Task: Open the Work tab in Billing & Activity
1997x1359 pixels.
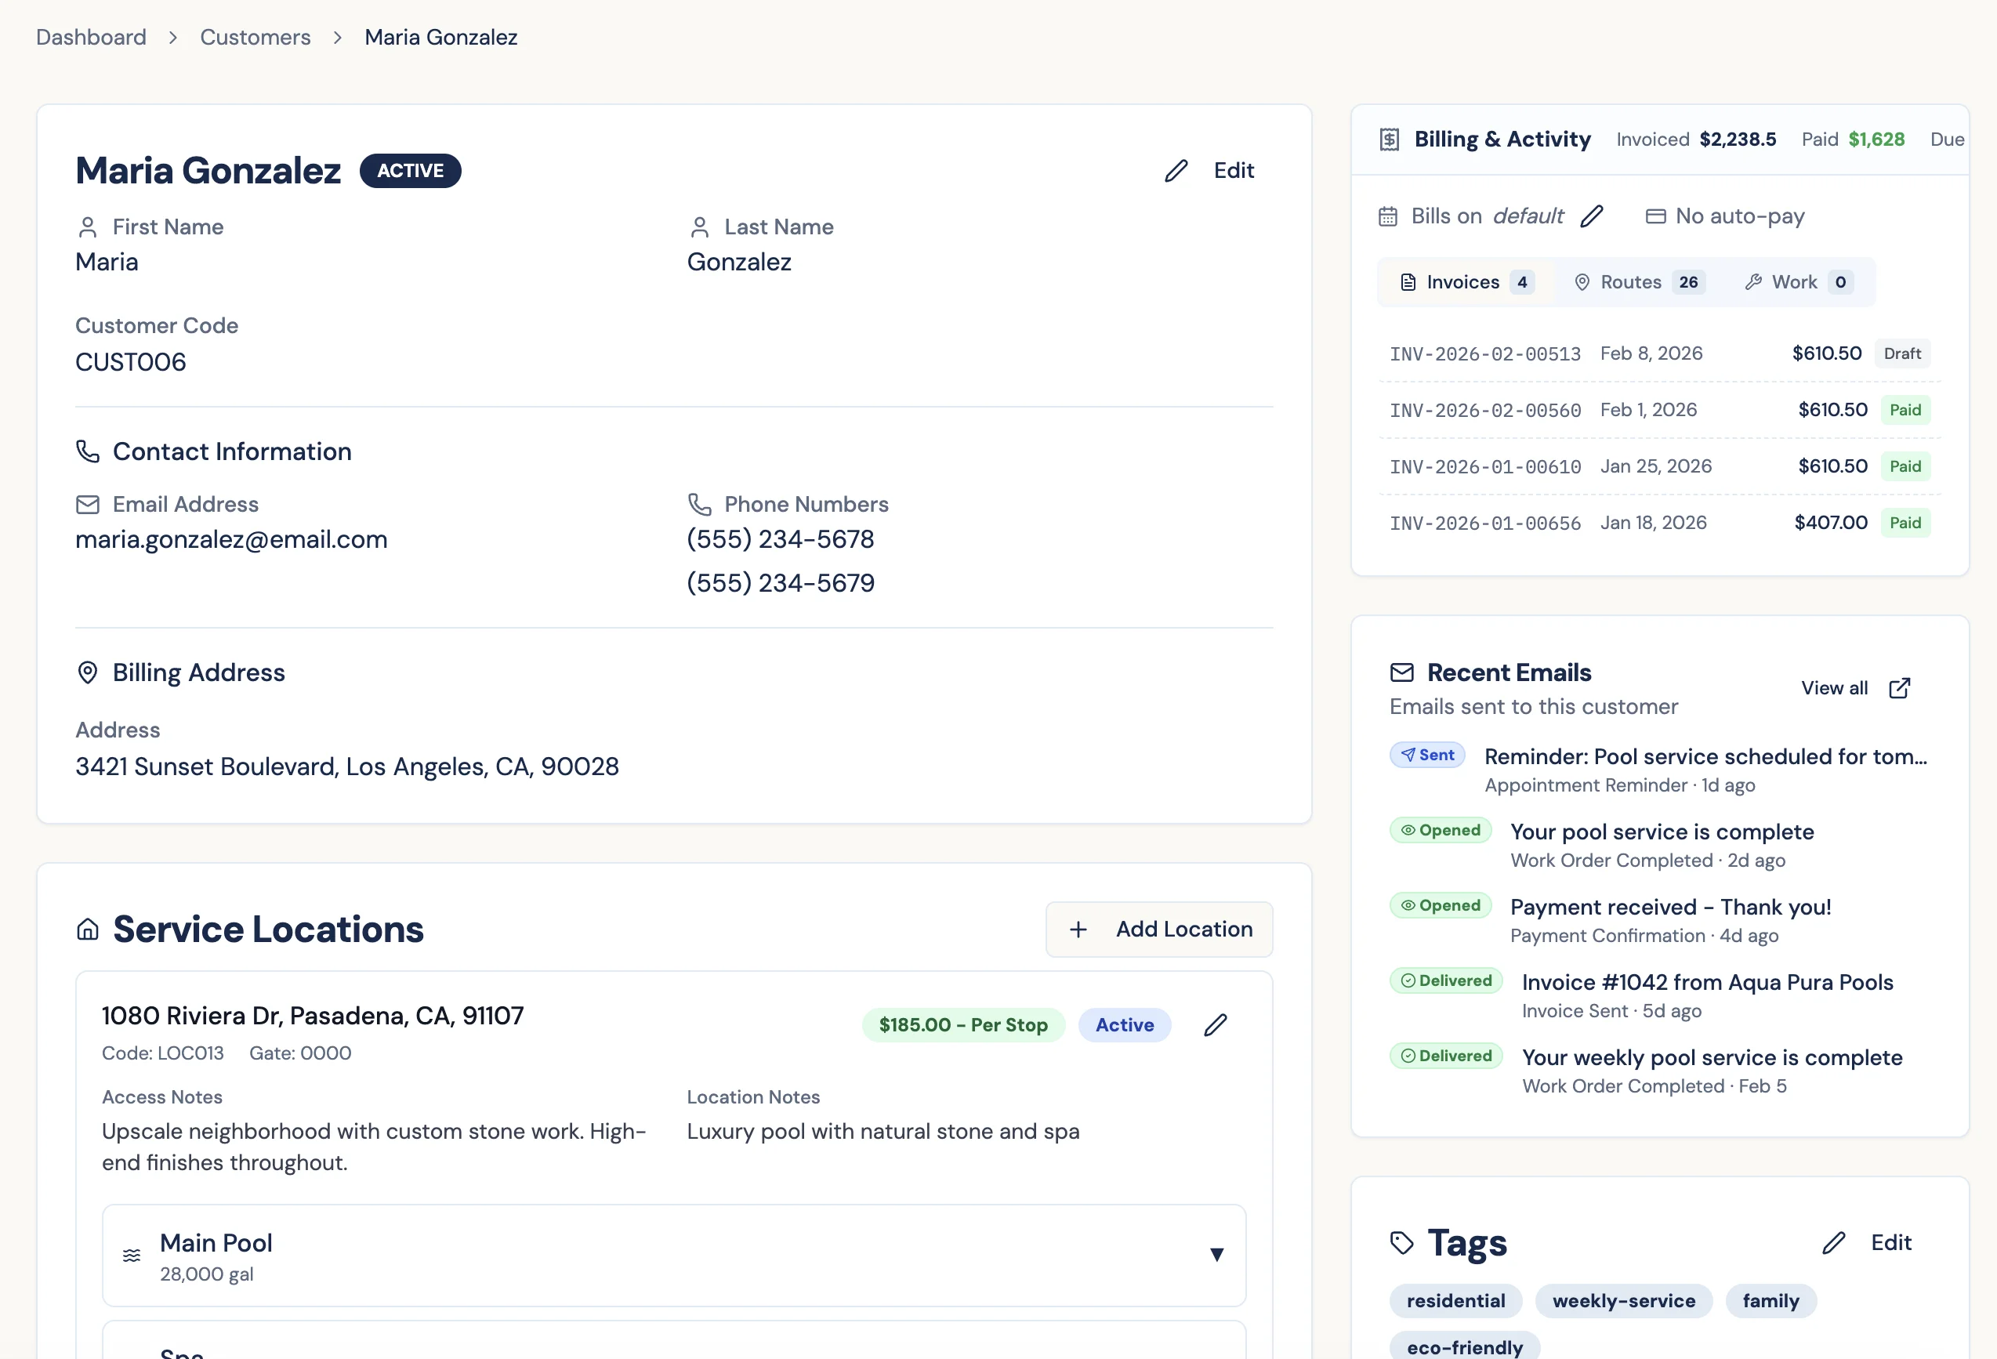Action: tap(1795, 282)
